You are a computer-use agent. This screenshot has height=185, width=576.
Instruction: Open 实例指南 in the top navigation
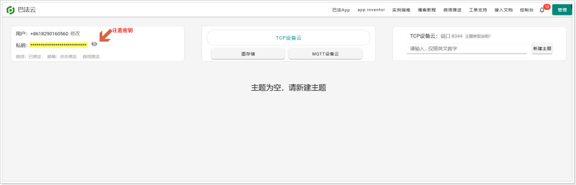(401, 10)
